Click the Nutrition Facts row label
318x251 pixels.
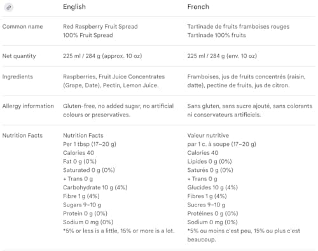[22, 135]
